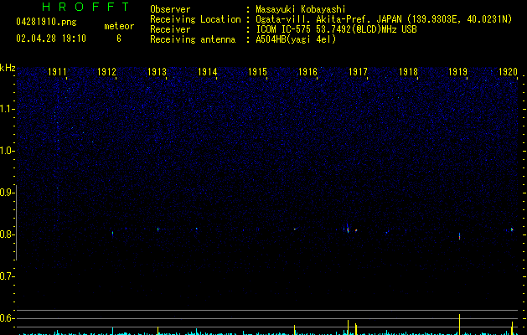Click the observer name Masayuki Kobayashi
The width and height of the screenshot is (527, 335).
[301, 9]
